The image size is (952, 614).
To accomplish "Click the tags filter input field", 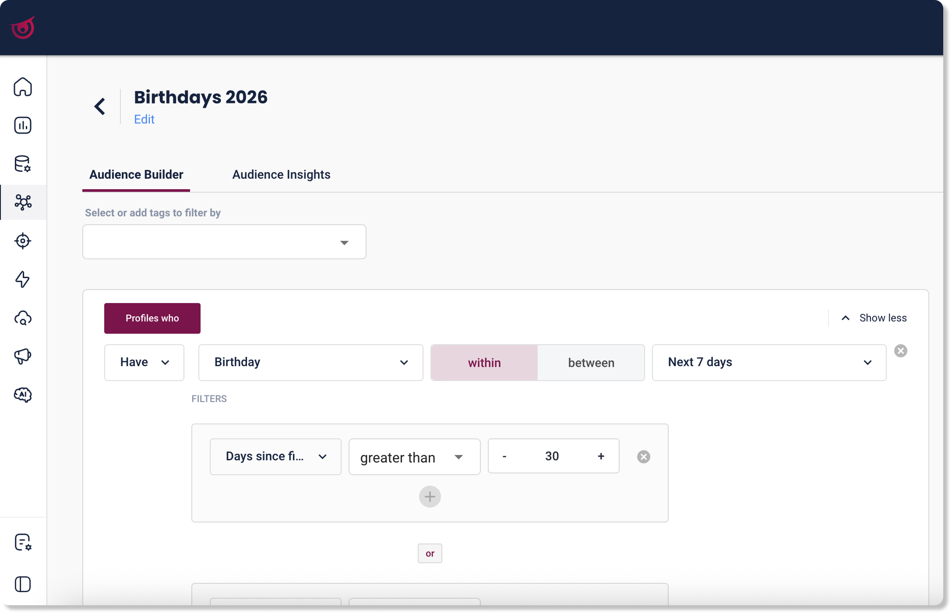I will [224, 242].
